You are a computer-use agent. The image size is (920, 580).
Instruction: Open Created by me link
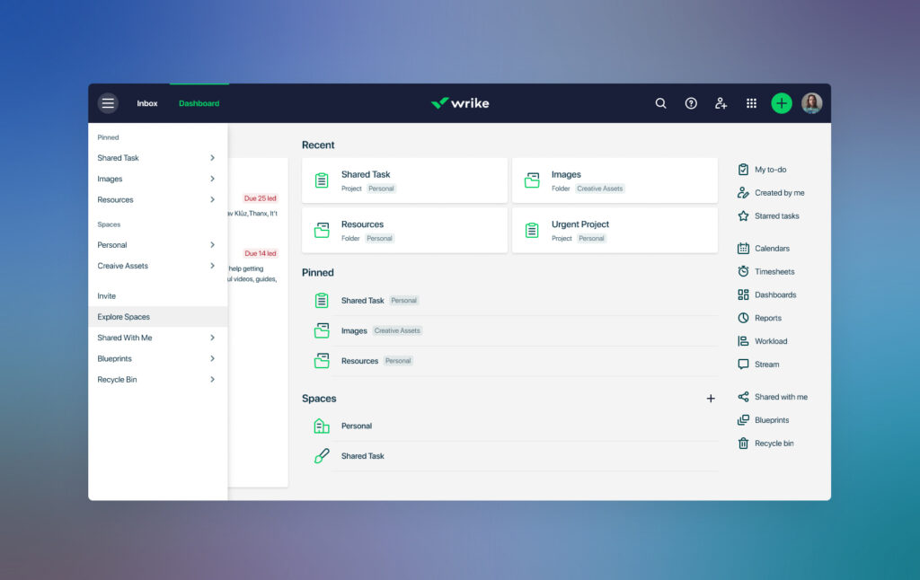point(780,192)
